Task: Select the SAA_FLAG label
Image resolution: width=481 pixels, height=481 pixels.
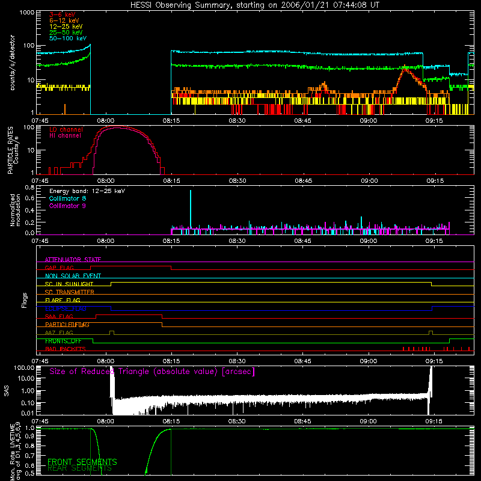Action: (59, 316)
